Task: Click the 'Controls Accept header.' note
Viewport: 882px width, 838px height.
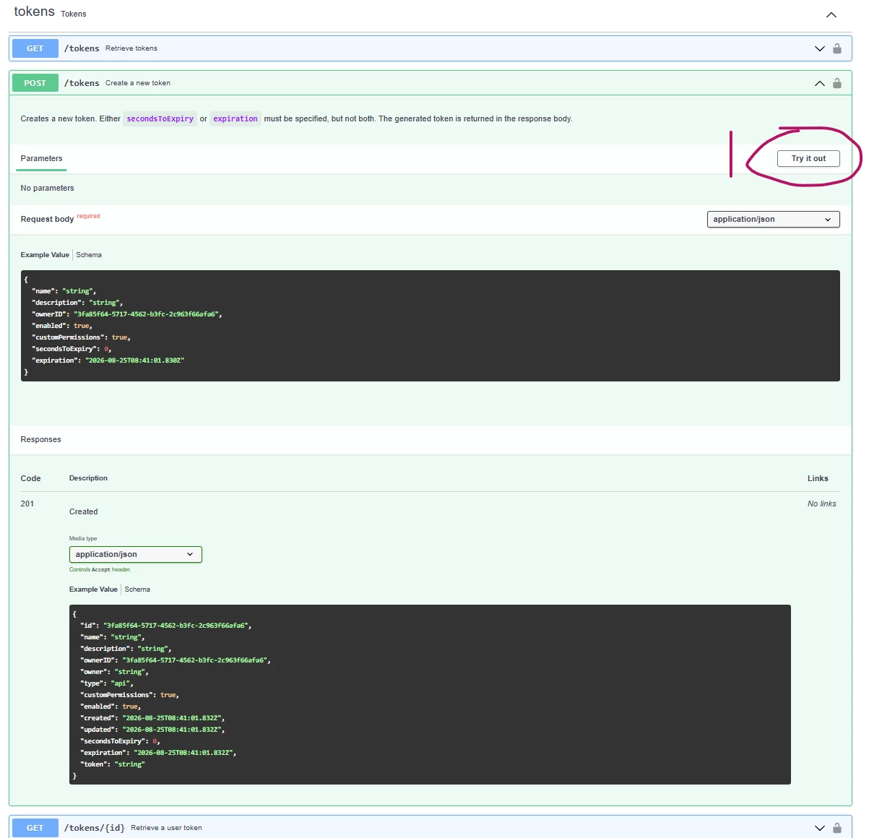Action: tap(100, 570)
